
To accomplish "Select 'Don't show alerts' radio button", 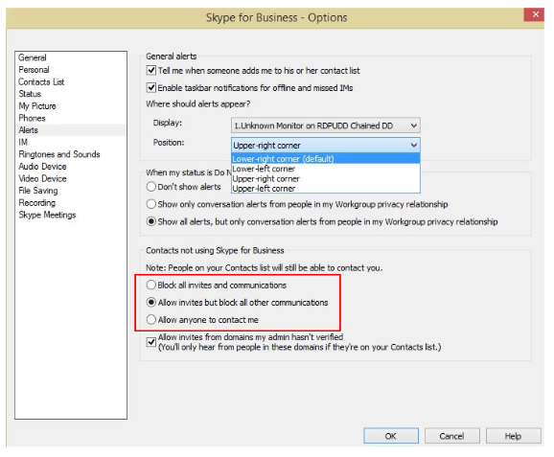I will pos(151,187).
